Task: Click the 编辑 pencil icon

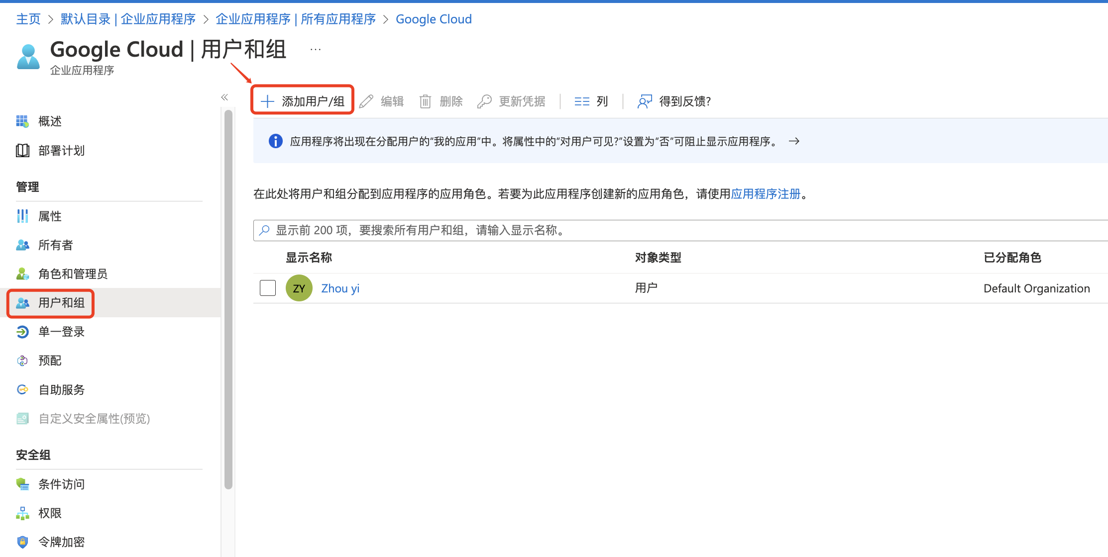Action: (x=366, y=101)
